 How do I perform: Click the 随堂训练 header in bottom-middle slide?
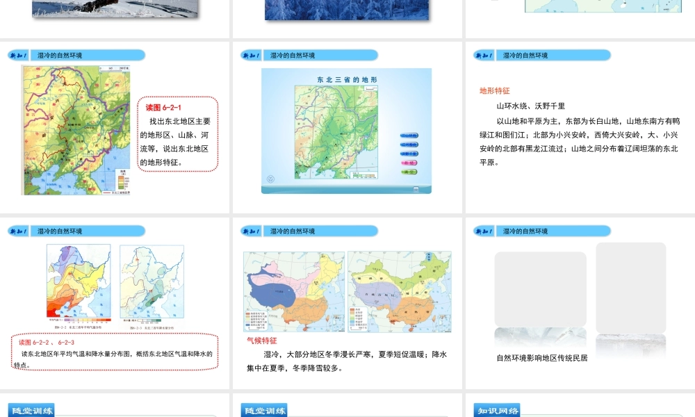(264, 410)
